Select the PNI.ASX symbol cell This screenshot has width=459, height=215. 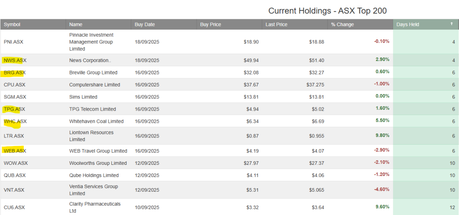13,42
